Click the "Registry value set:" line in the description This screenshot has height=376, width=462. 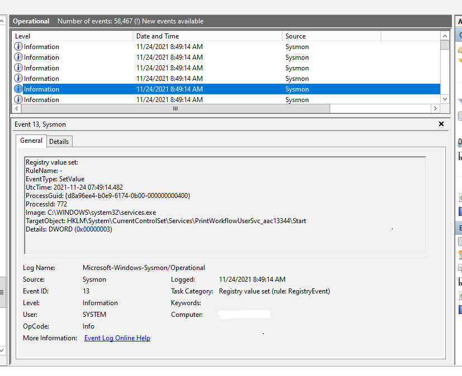[52, 162]
